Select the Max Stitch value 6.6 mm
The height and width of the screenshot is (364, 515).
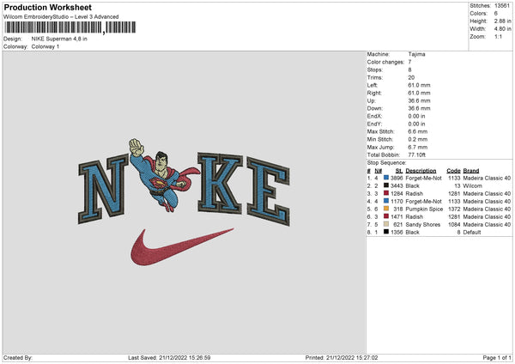click(x=418, y=131)
